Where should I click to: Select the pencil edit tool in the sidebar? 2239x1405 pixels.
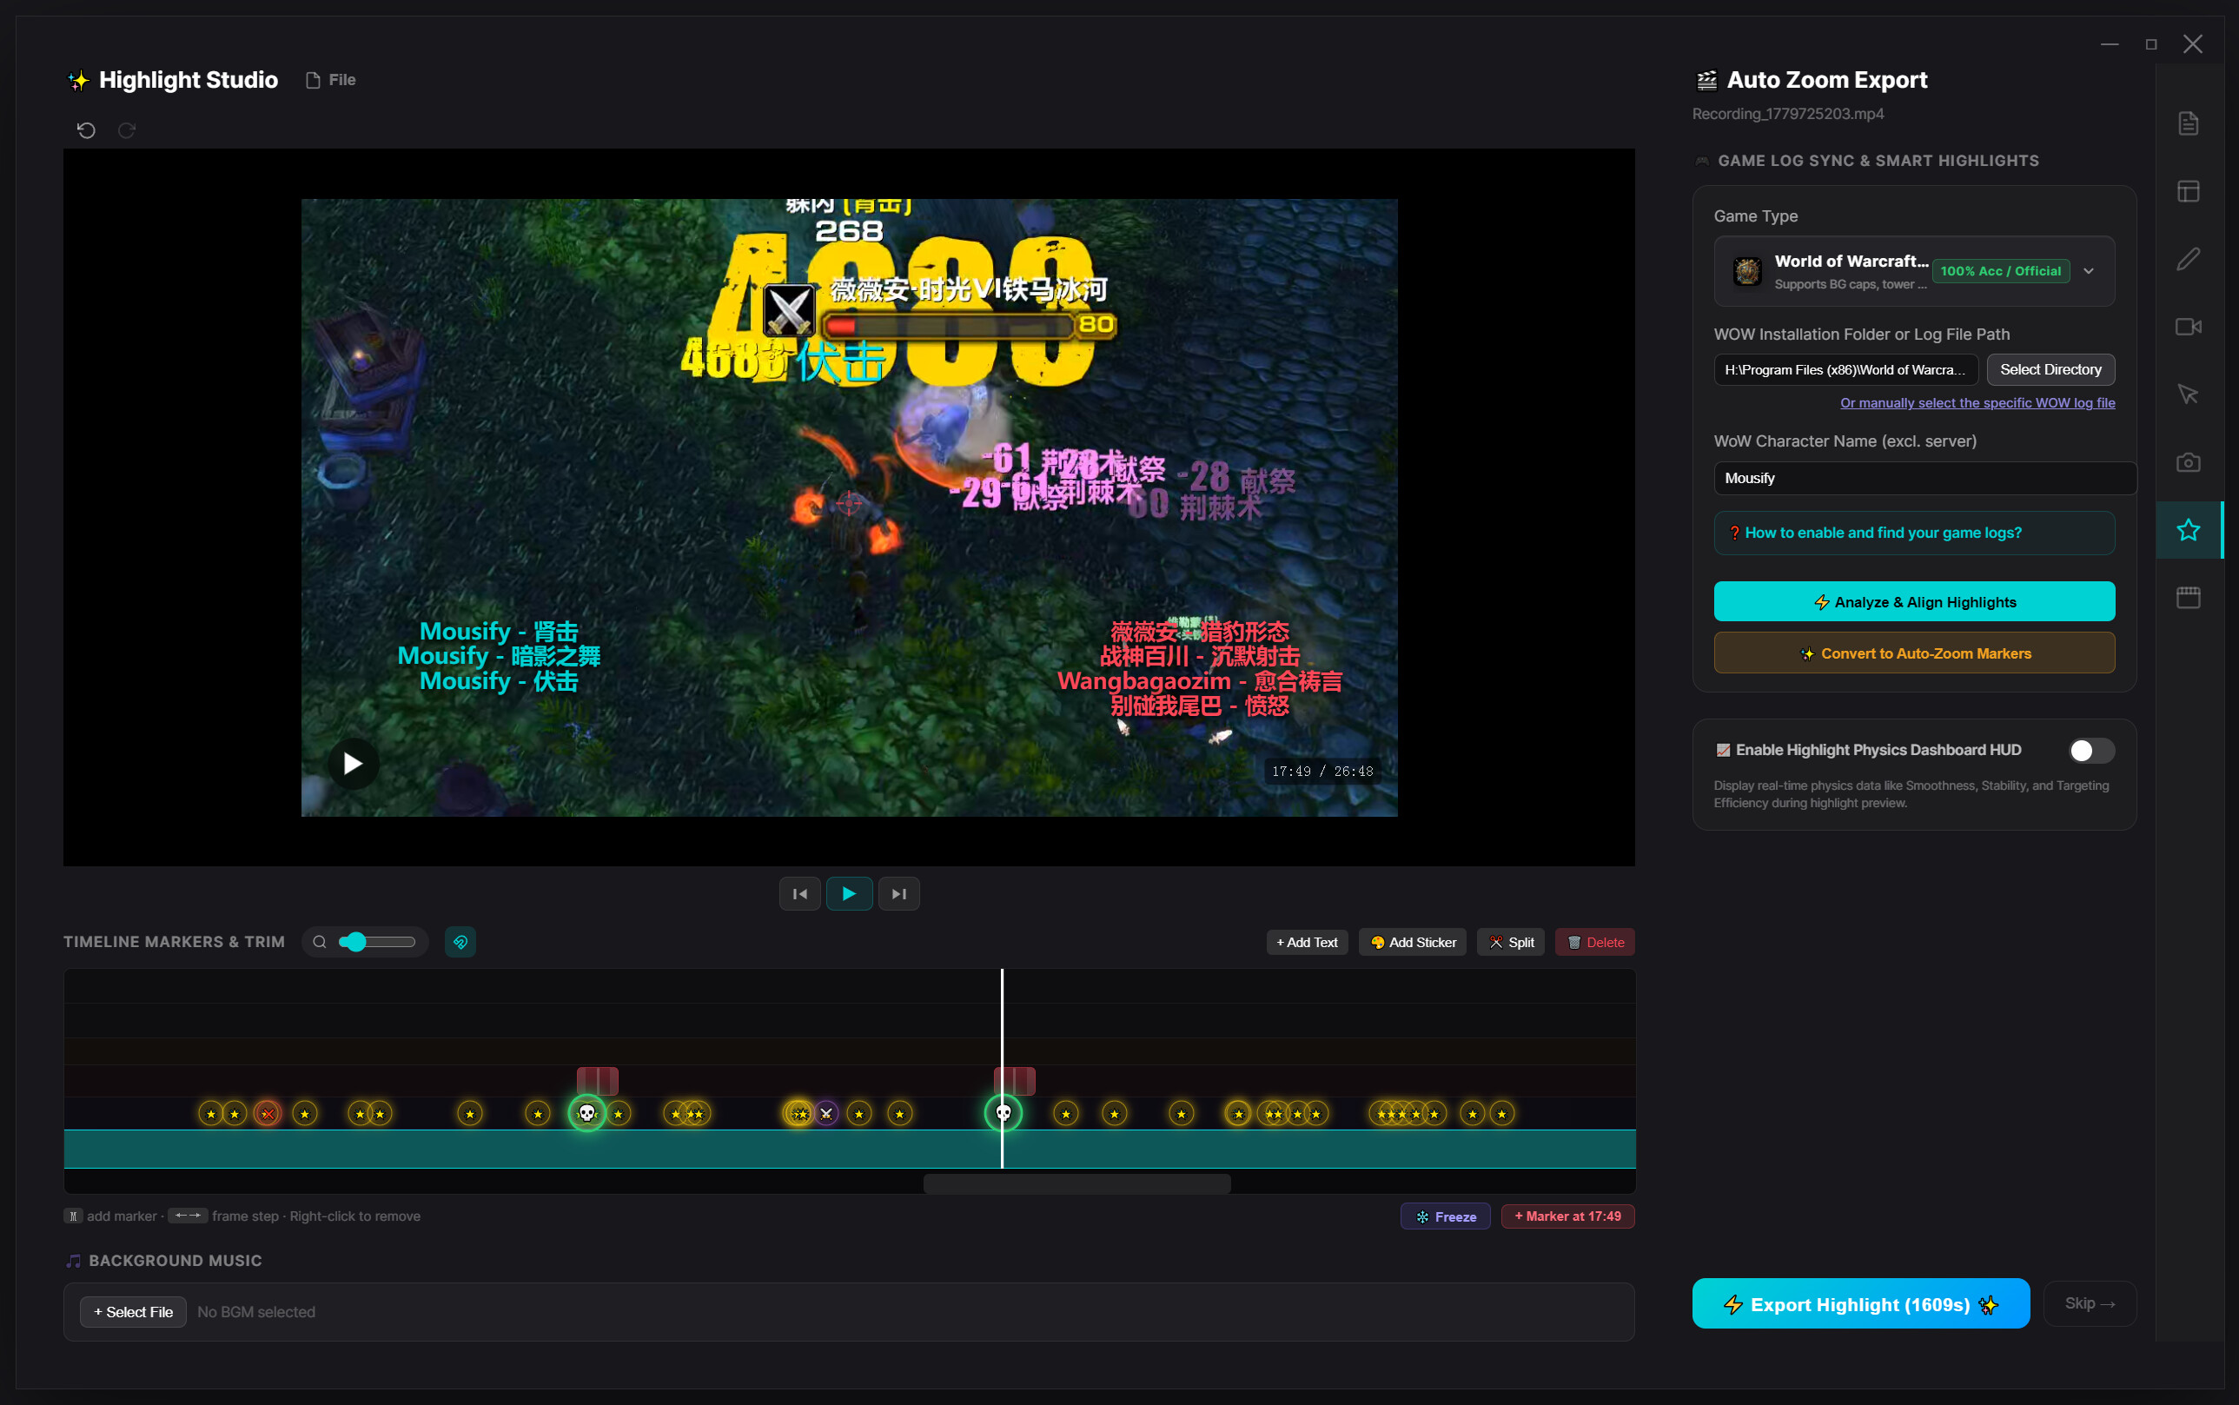coord(2188,259)
